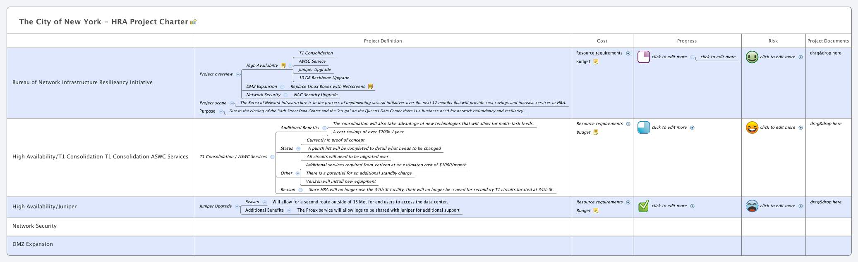
Task: Select the Bureau of Network Infrastructure Resilieancy Initiative row
Action: pos(82,83)
